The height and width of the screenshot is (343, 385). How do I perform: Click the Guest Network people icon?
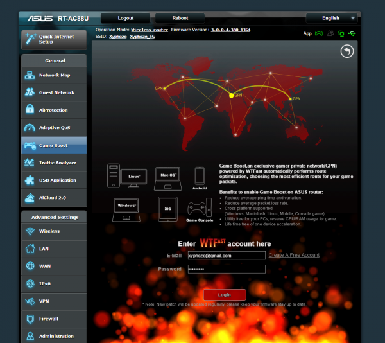30,92
